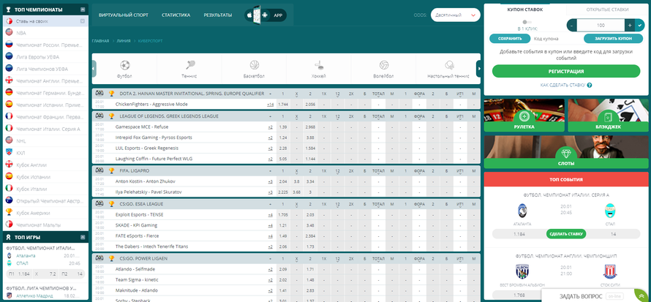Open SKADE - KPI Gaming match
Viewport: 651px width, 302px height.
[x=136, y=225]
